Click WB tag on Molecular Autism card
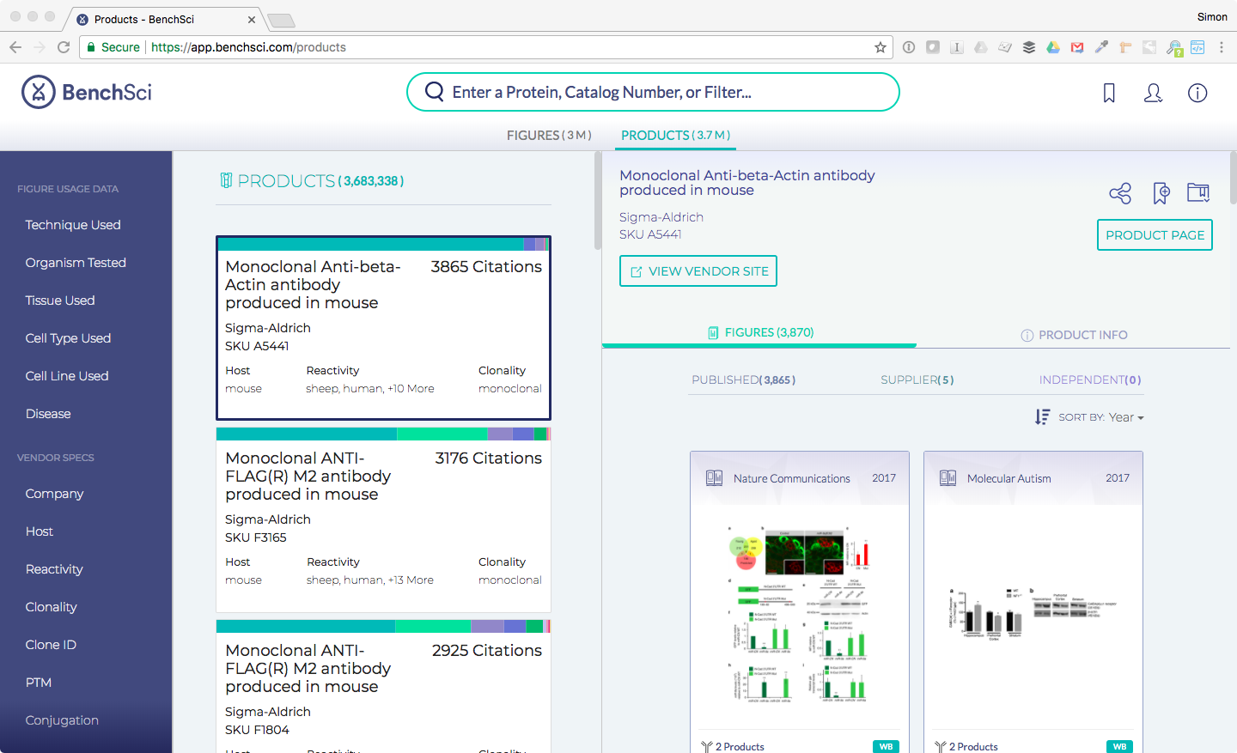This screenshot has height=753, width=1237. tap(1119, 747)
